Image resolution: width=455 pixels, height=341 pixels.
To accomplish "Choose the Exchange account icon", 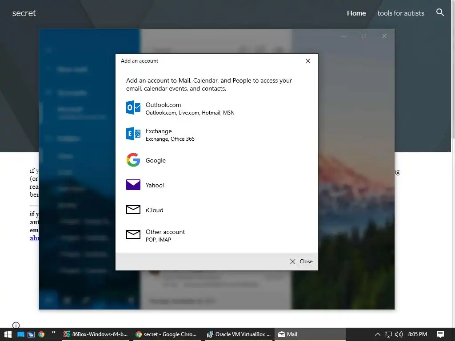I will [x=133, y=134].
